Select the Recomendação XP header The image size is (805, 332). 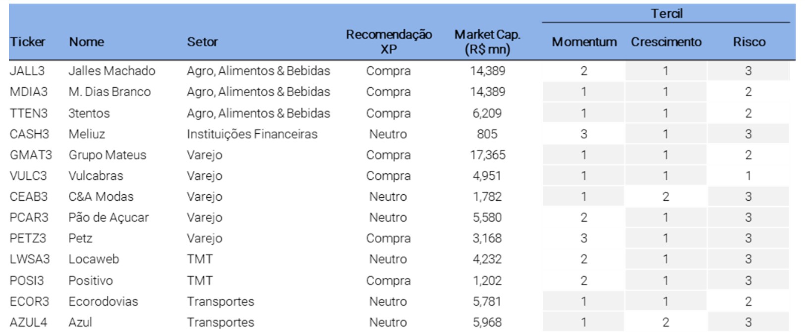[x=389, y=42]
